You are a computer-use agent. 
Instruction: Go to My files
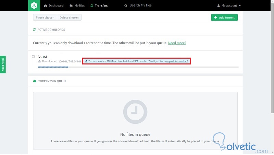77,5
